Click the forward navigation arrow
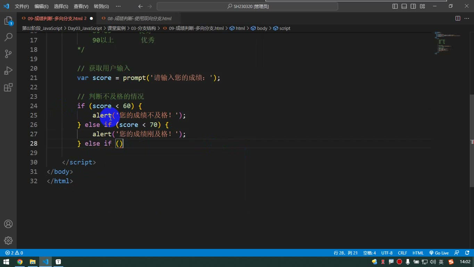 point(150,6)
